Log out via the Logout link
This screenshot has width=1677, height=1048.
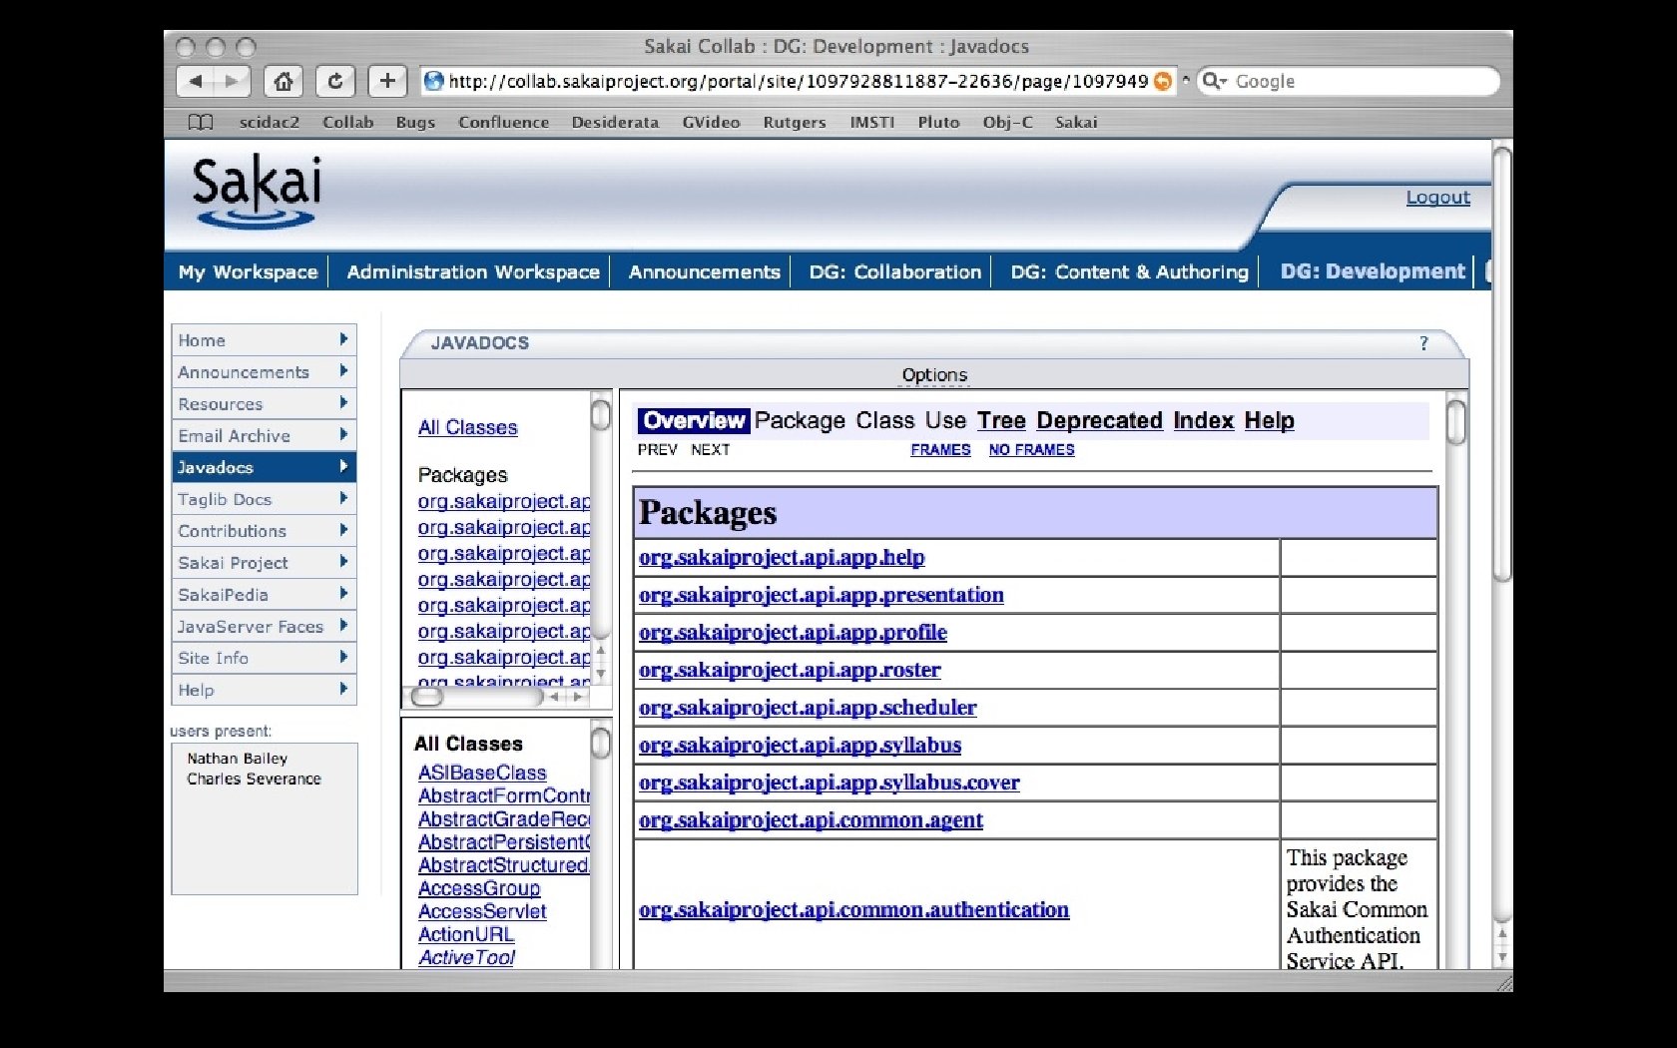(1437, 197)
